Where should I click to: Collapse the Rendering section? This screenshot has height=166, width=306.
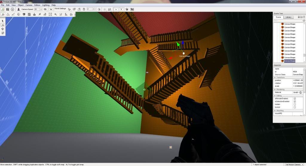point(275,89)
